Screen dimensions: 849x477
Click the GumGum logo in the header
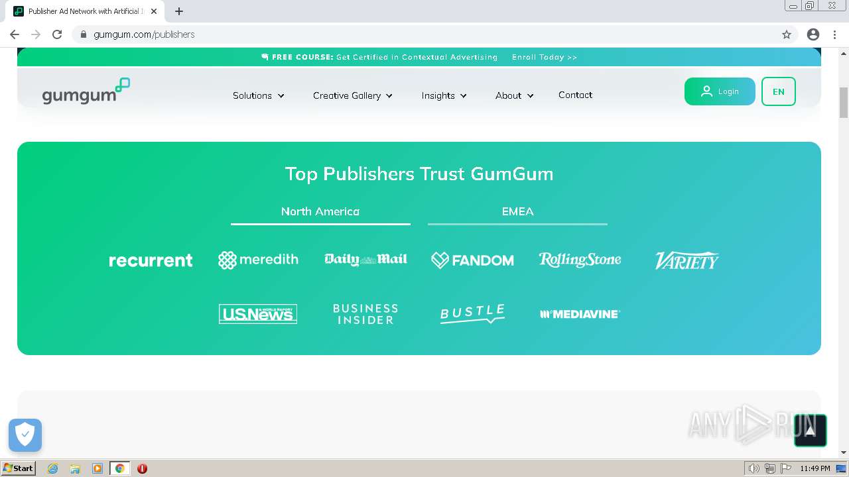(x=86, y=91)
